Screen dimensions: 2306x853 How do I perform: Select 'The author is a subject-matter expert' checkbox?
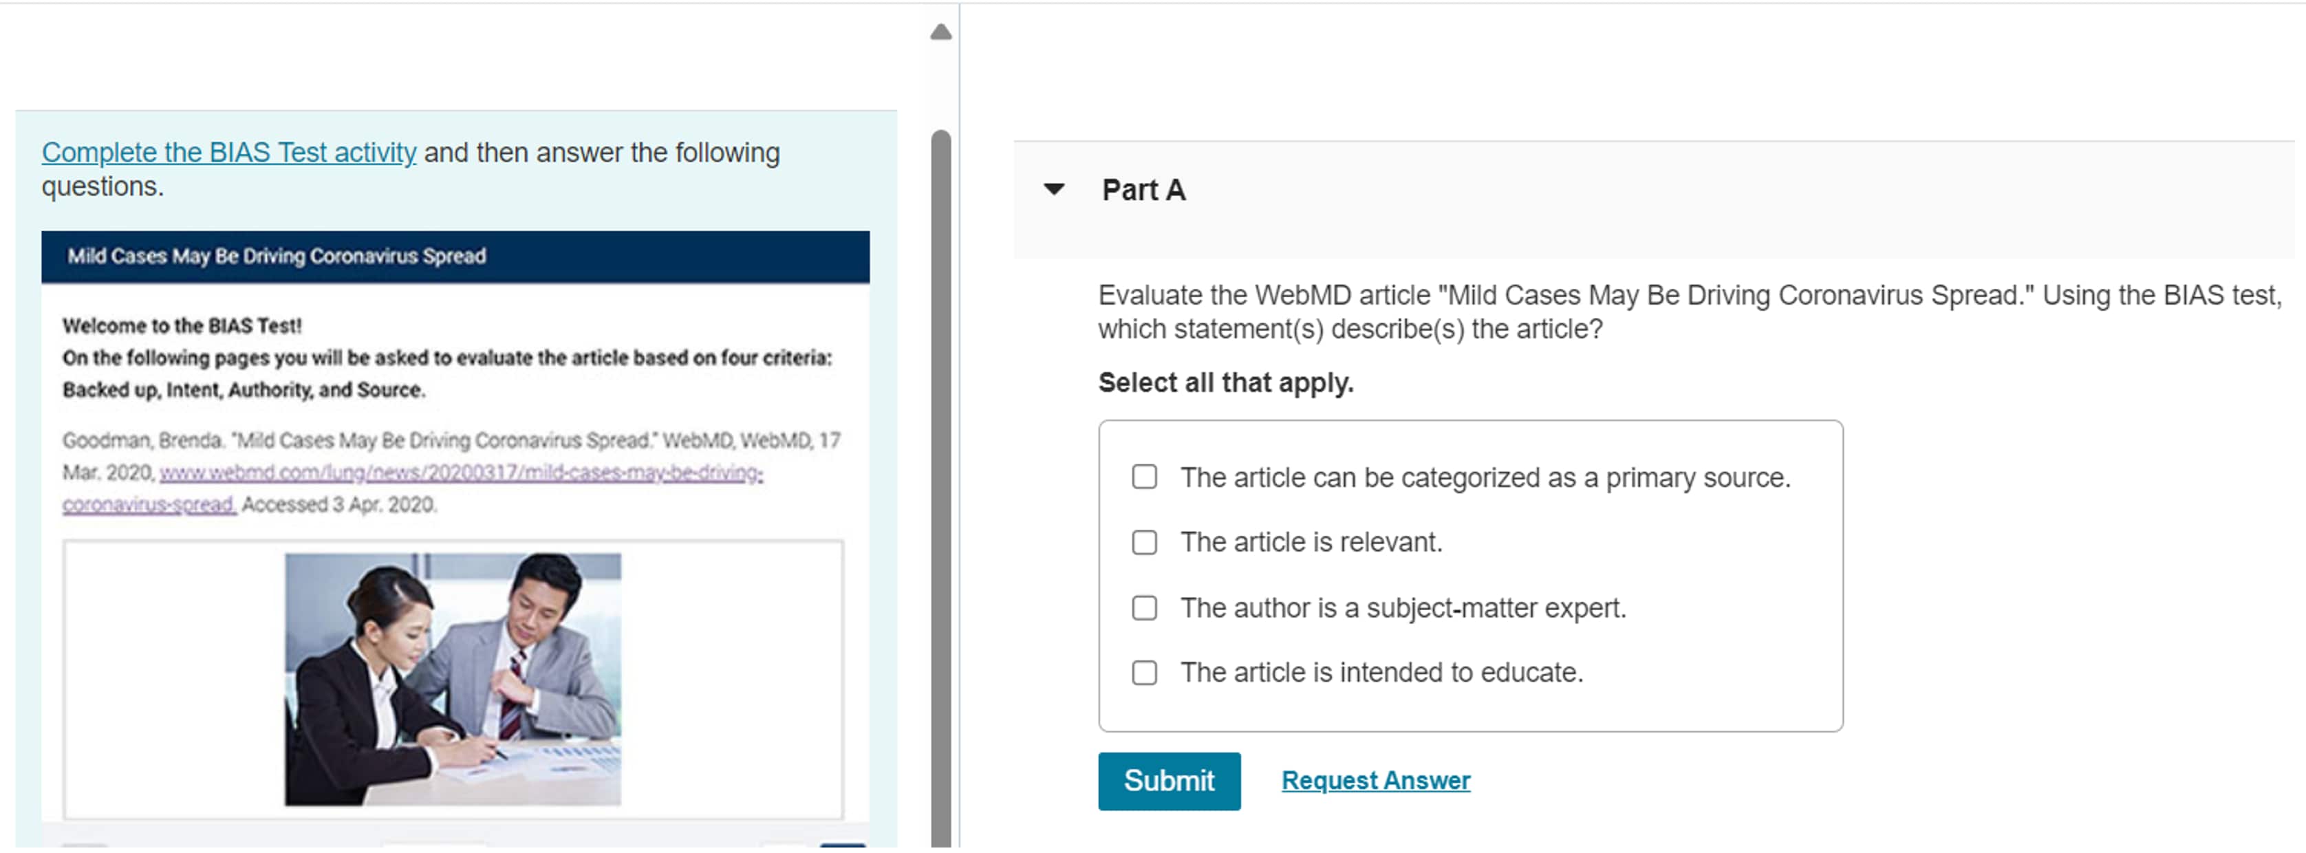(1144, 609)
